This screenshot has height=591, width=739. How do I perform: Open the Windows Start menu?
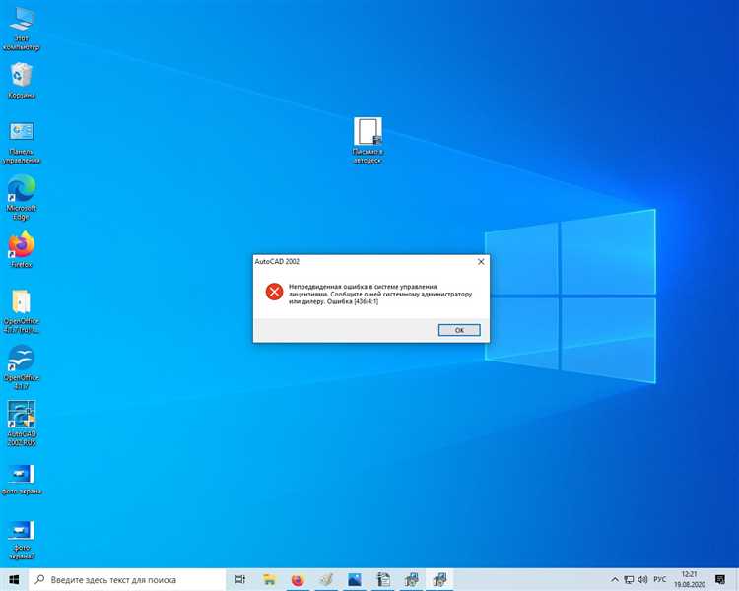[14, 580]
